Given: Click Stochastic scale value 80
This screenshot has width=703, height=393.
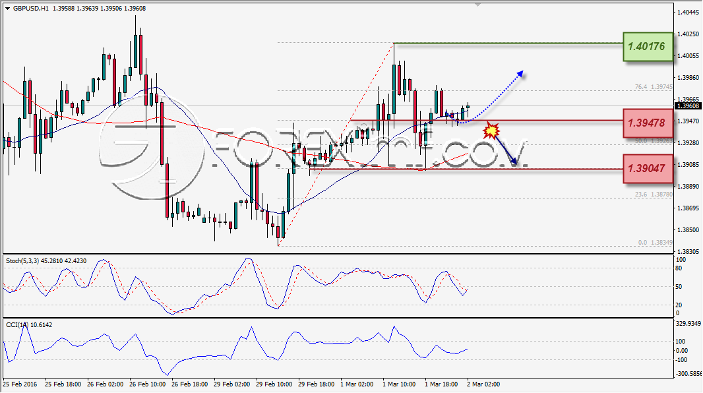Looking at the screenshot, I should click(x=679, y=268).
